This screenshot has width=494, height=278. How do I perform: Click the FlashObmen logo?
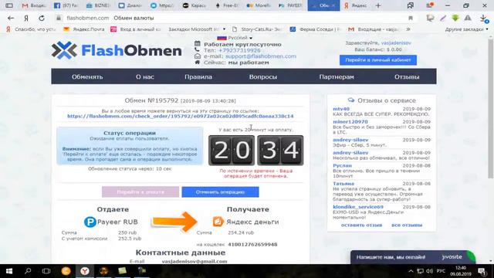pos(117,50)
